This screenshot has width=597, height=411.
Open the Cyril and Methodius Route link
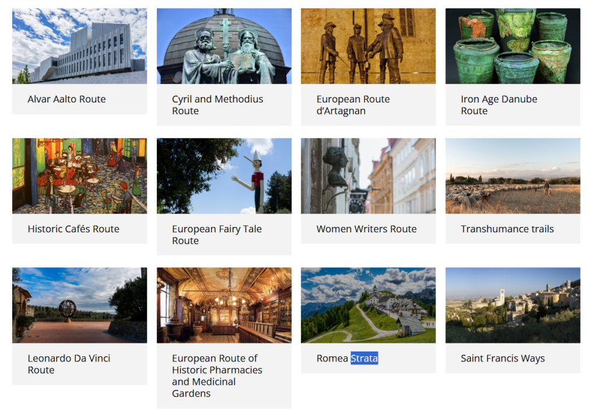coord(217,105)
